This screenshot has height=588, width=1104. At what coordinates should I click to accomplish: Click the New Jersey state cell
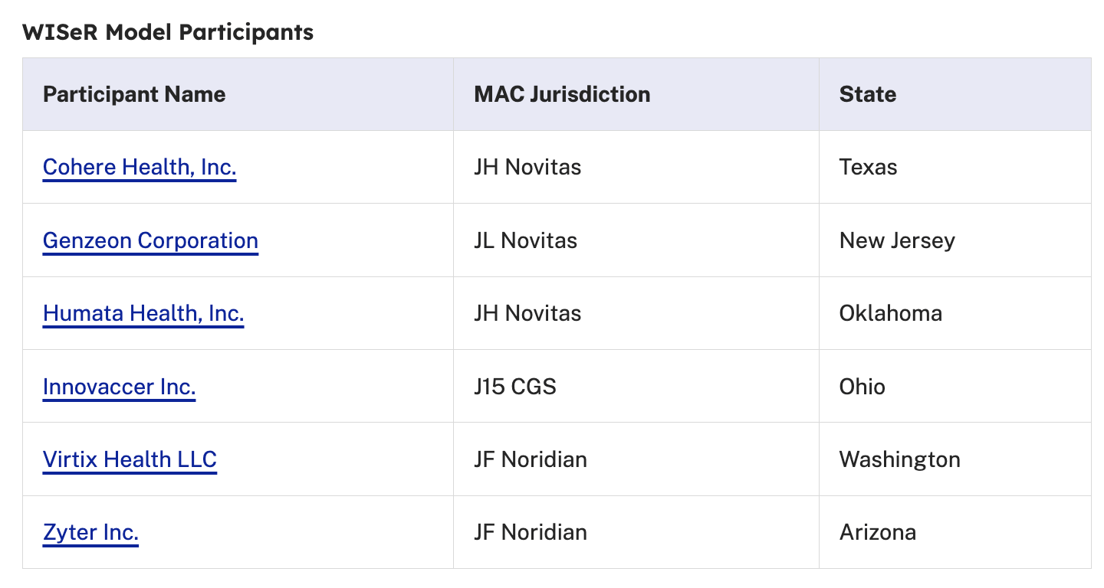[x=897, y=240]
